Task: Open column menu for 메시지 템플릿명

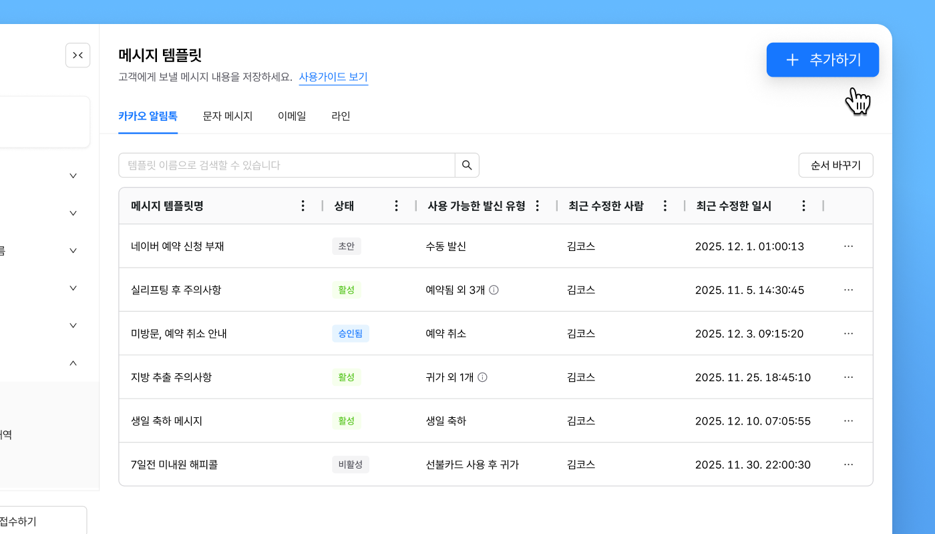Action: [x=303, y=206]
